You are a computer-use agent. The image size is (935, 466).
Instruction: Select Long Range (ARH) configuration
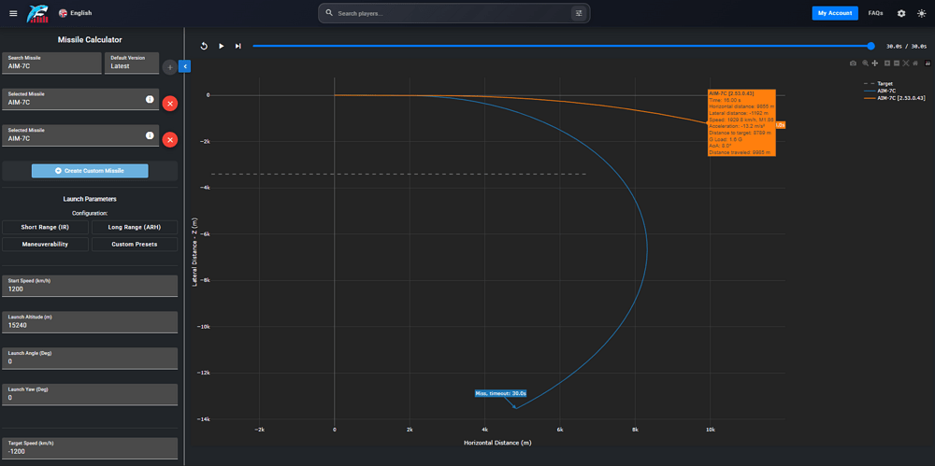tap(135, 227)
